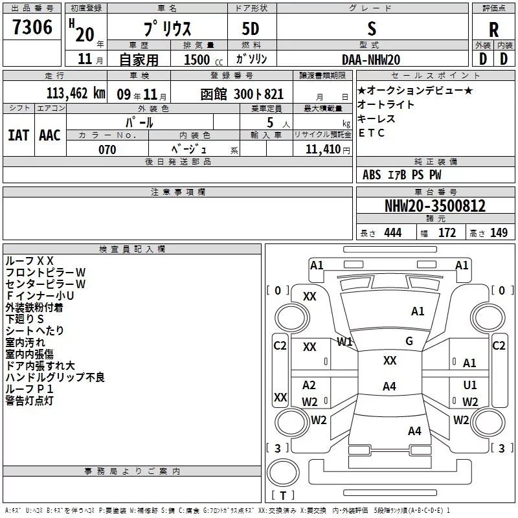Image resolution: width=518 pixels, height=518 pixels.
Task: Click the first registration year H20
Action: [82, 31]
